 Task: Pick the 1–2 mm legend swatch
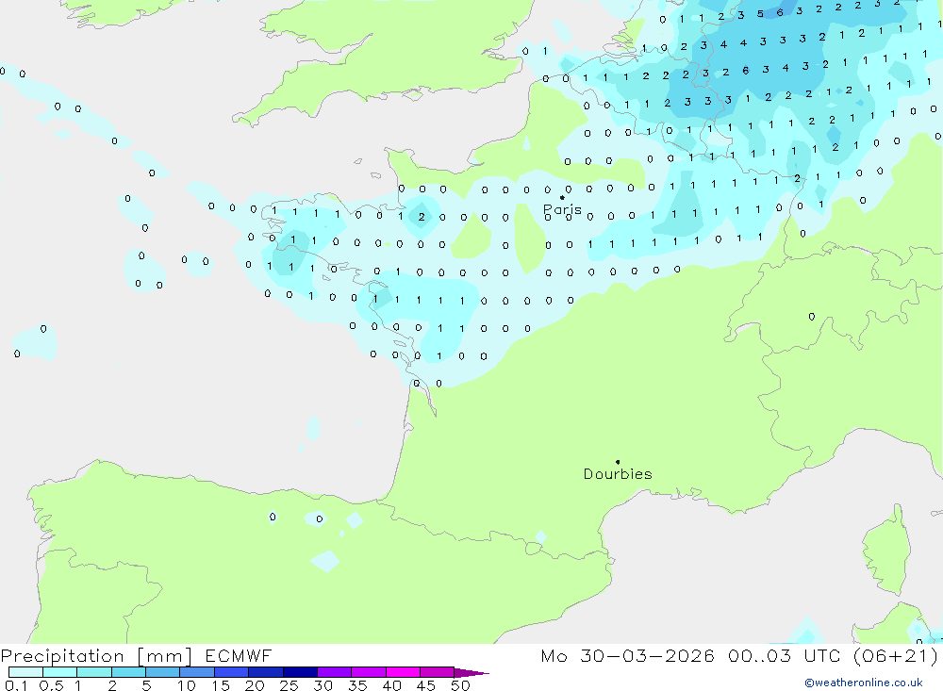(x=94, y=672)
